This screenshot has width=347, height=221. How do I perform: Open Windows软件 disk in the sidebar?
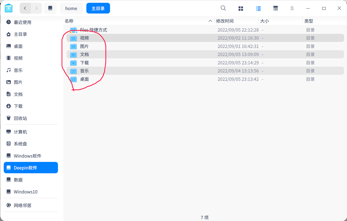tap(31, 156)
